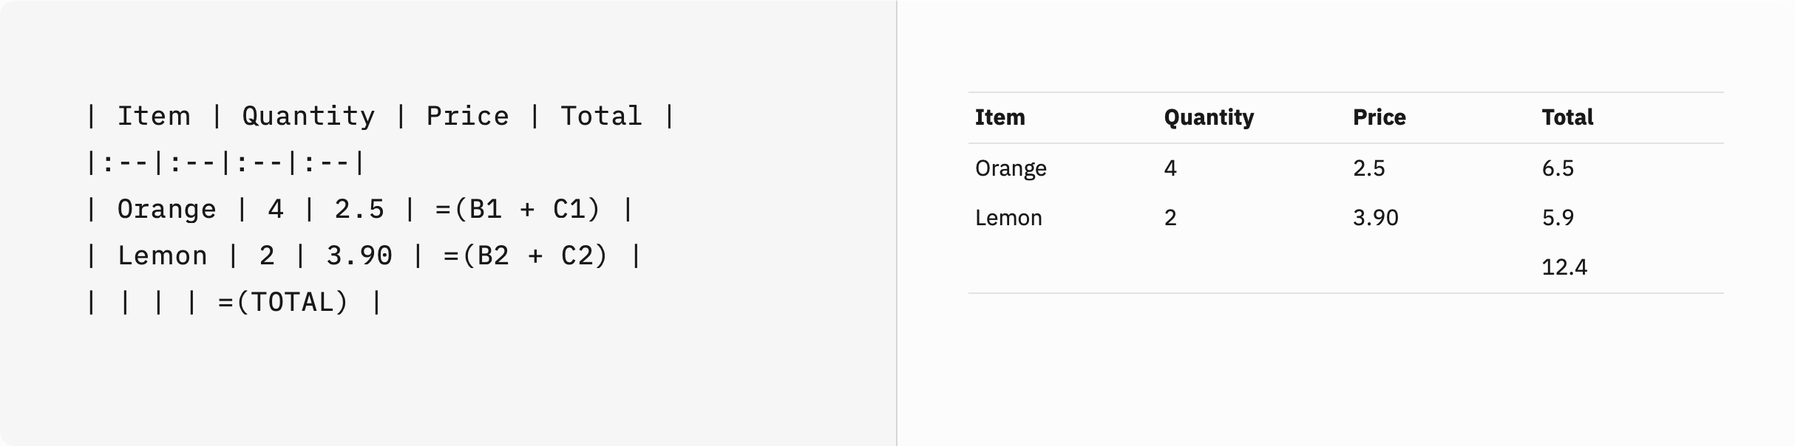Click the Item column header in preview
Viewport: 1795px width, 446px height.
click(1000, 117)
